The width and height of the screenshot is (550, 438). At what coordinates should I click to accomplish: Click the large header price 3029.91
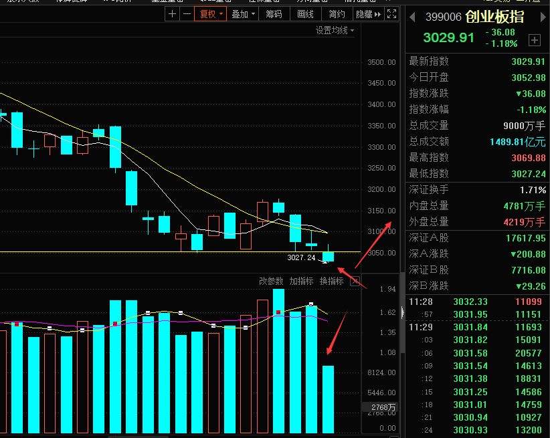[448, 37]
